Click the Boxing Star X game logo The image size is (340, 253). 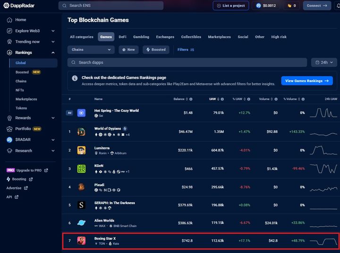click(x=81, y=241)
